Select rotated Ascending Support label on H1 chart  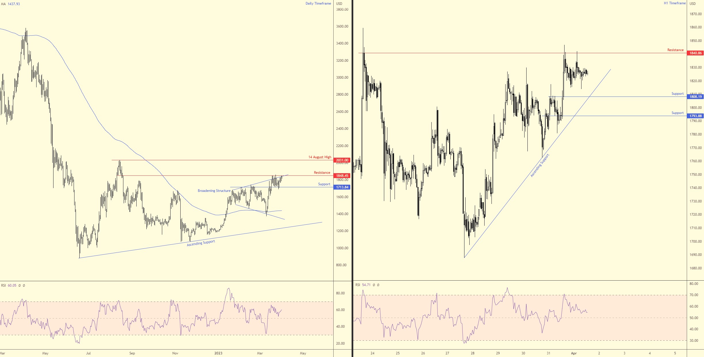coord(540,165)
